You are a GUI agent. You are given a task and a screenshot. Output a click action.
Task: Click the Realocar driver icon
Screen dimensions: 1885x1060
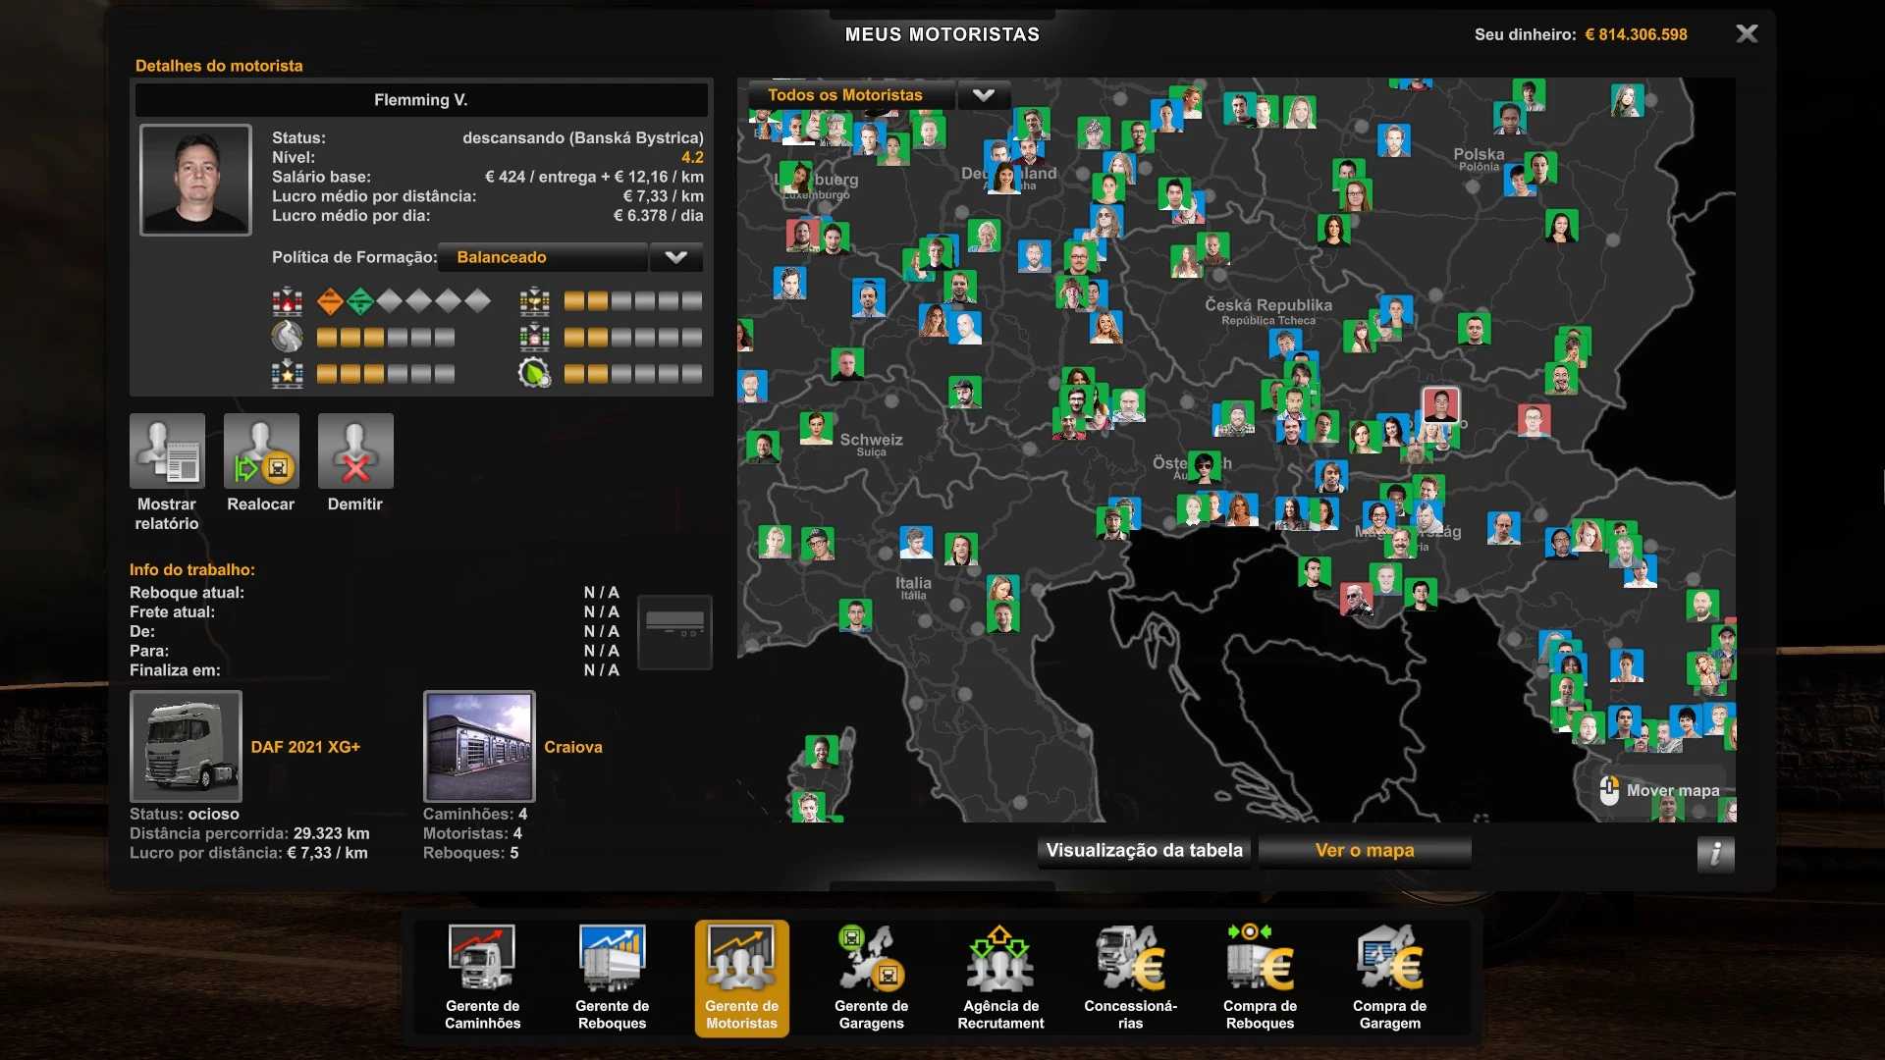(261, 451)
